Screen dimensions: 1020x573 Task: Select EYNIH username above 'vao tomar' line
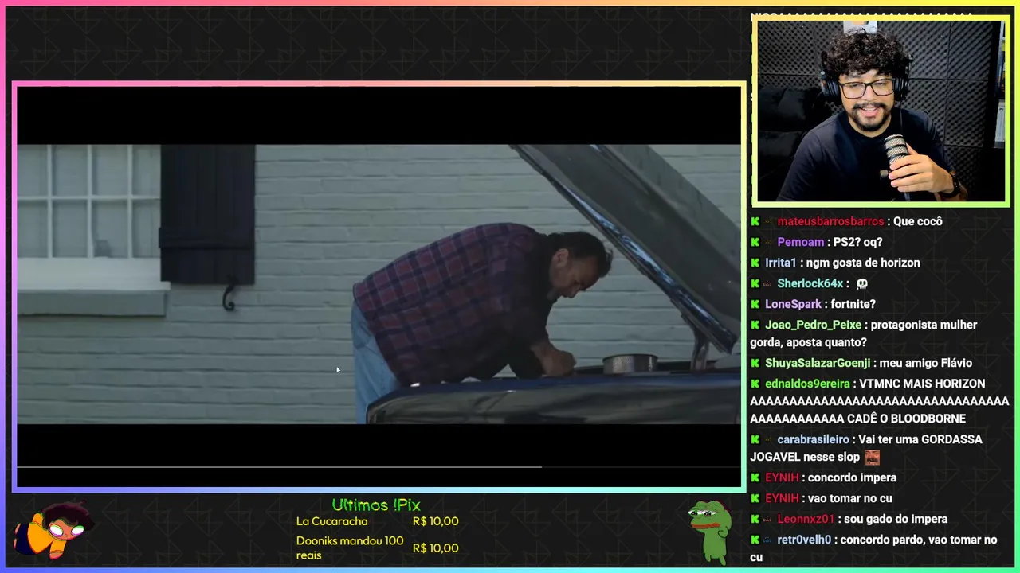(x=782, y=498)
